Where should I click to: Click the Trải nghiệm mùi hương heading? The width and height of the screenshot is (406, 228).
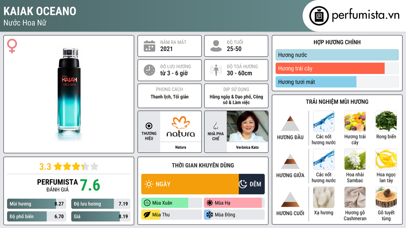pos(337,102)
